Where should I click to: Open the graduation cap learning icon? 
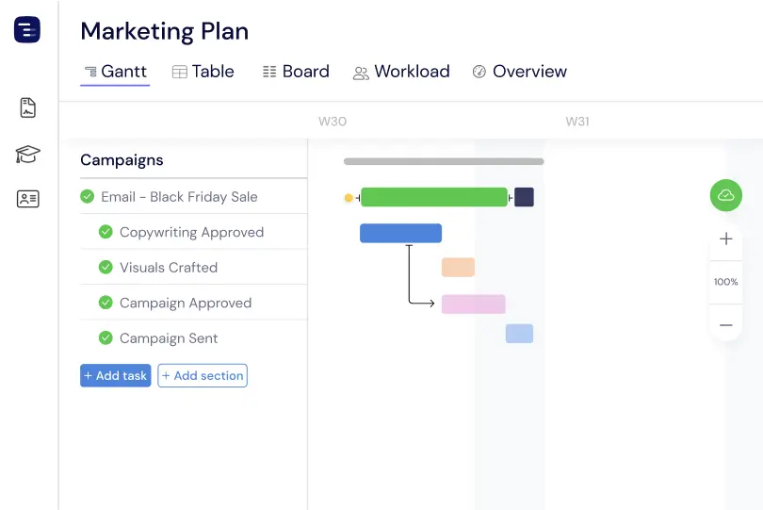[x=27, y=154]
